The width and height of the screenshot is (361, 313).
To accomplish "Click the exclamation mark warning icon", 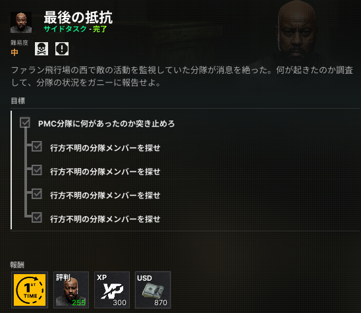I will tap(62, 49).
